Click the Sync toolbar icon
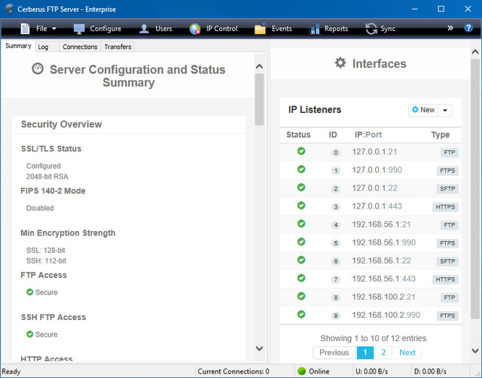This screenshot has height=378, width=482. click(x=371, y=29)
